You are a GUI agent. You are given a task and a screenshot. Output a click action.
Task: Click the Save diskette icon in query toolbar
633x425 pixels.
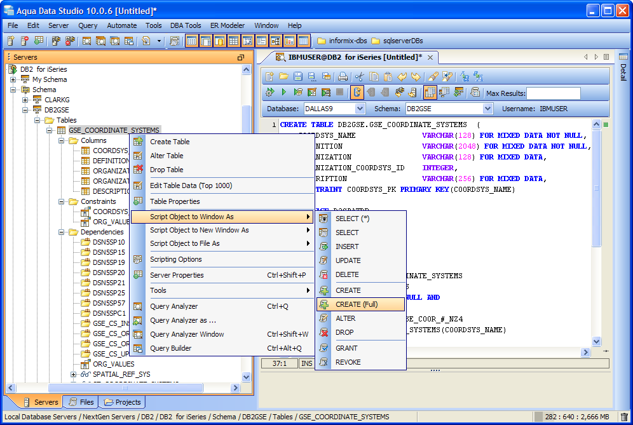coord(298,76)
